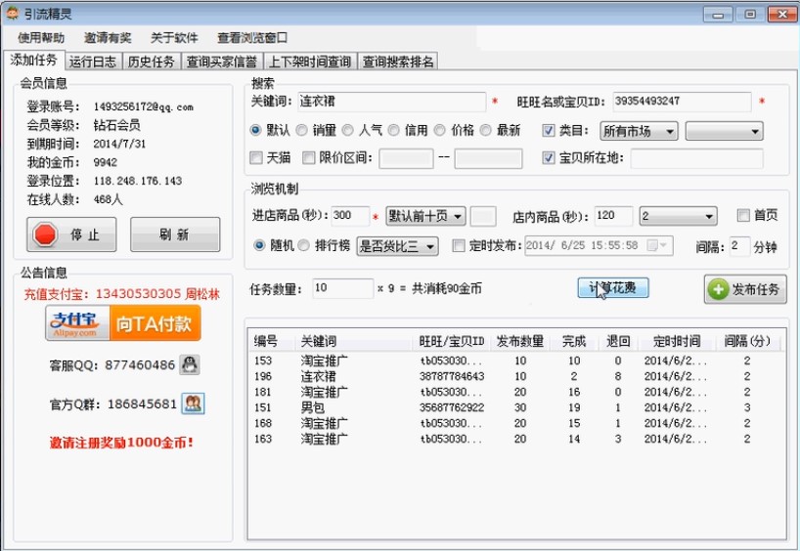Screen dimensions: 800x551
Task: Toggle the 宝贝所在地 checkbox
Action: pyautogui.click(x=549, y=158)
